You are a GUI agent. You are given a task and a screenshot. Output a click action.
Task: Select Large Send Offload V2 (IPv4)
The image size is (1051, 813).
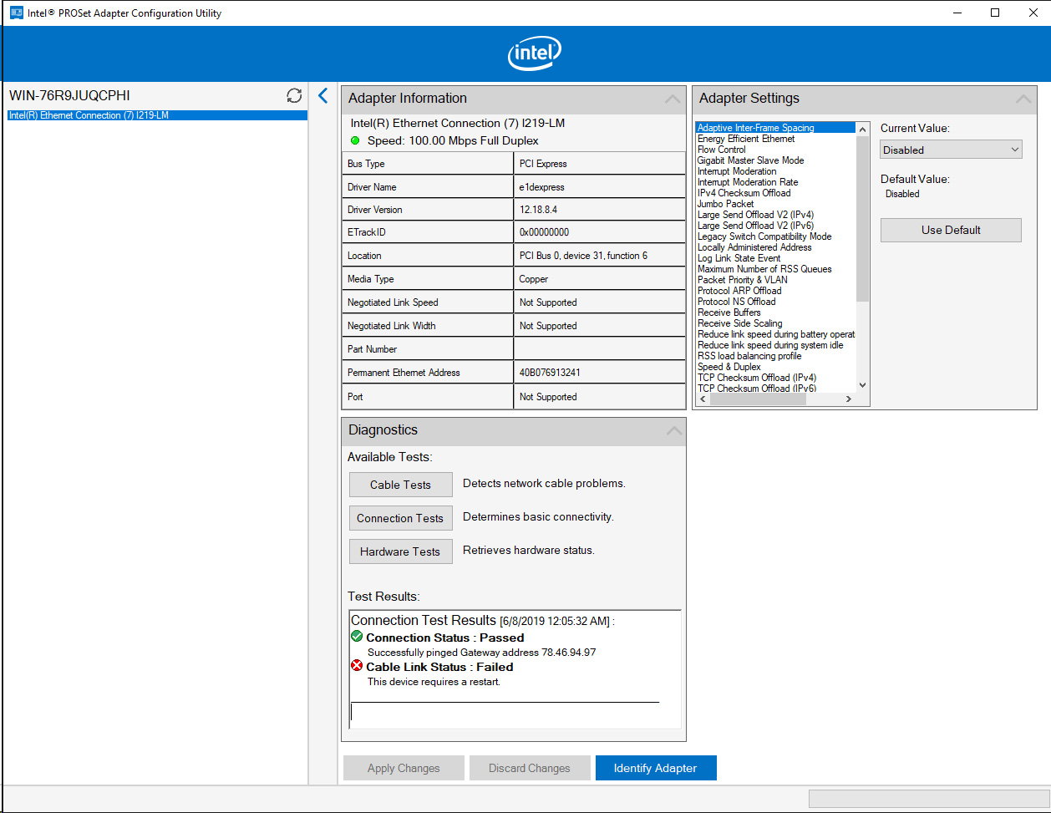tap(775, 215)
